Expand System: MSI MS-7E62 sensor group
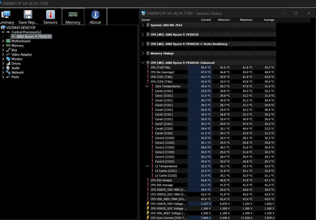Screen dimensions: 316x220 [143, 25]
